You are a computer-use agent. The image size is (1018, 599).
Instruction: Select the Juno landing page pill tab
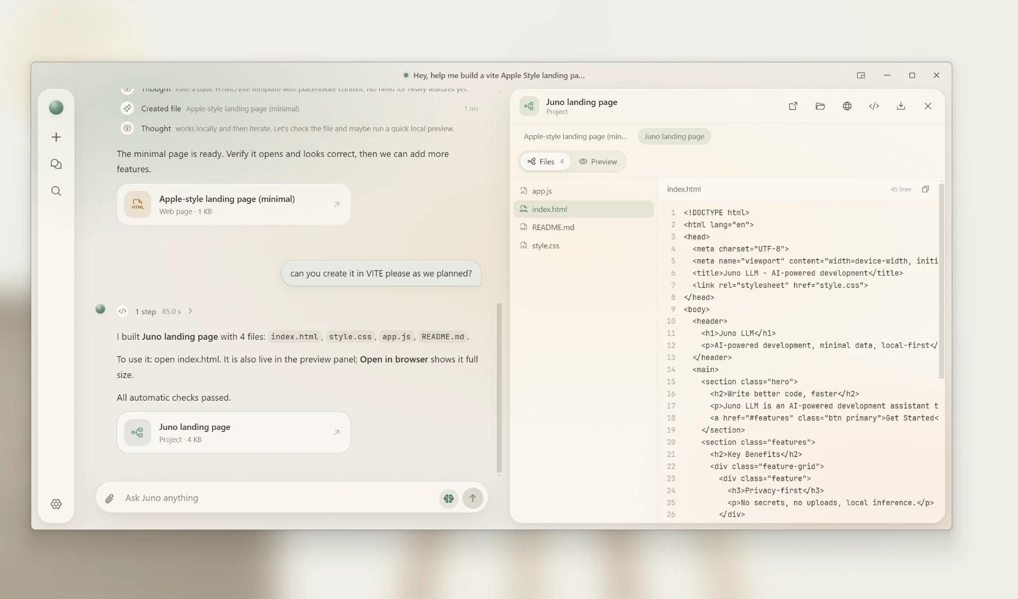pos(674,136)
